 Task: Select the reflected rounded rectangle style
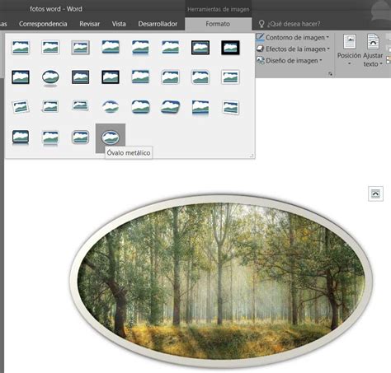(x=140, y=48)
